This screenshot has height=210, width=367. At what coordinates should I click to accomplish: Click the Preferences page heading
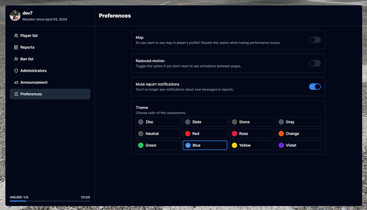pos(115,16)
